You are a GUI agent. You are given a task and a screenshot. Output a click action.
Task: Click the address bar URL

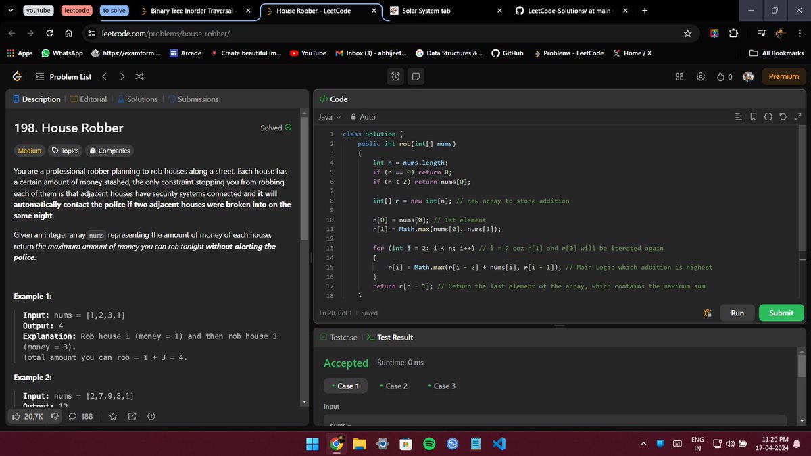166,34
